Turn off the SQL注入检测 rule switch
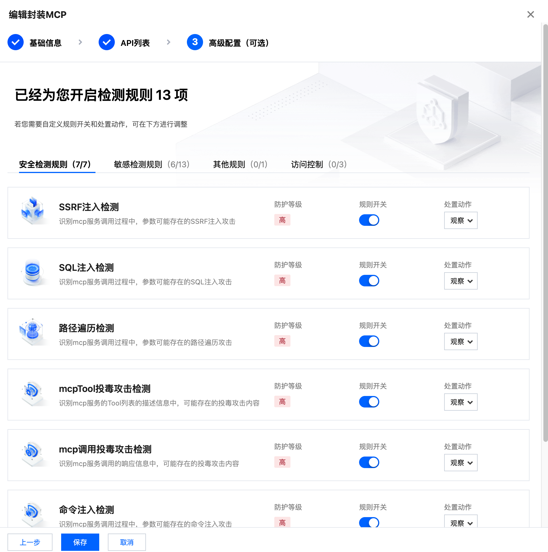 point(369,281)
